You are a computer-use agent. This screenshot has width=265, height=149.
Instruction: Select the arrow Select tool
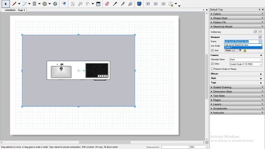(5, 4)
